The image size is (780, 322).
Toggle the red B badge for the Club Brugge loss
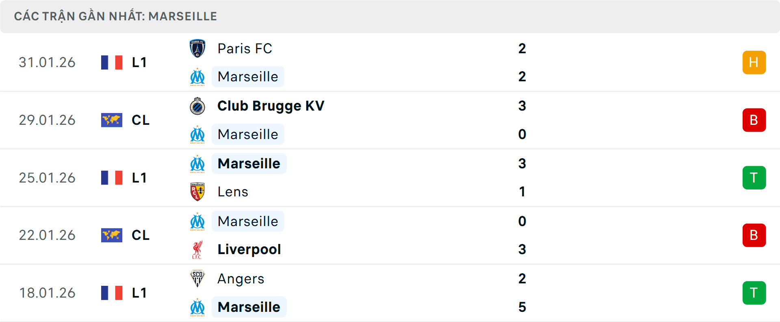(x=754, y=120)
